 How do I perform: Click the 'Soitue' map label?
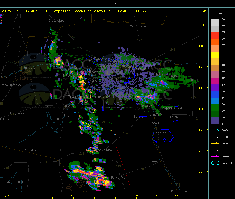(x=139, y=117)
